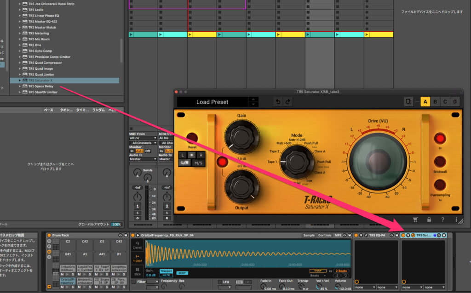This screenshot has width=471, height=293.
Task: Open the MIDI From All Ins dropdown
Action: (x=143, y=138)
